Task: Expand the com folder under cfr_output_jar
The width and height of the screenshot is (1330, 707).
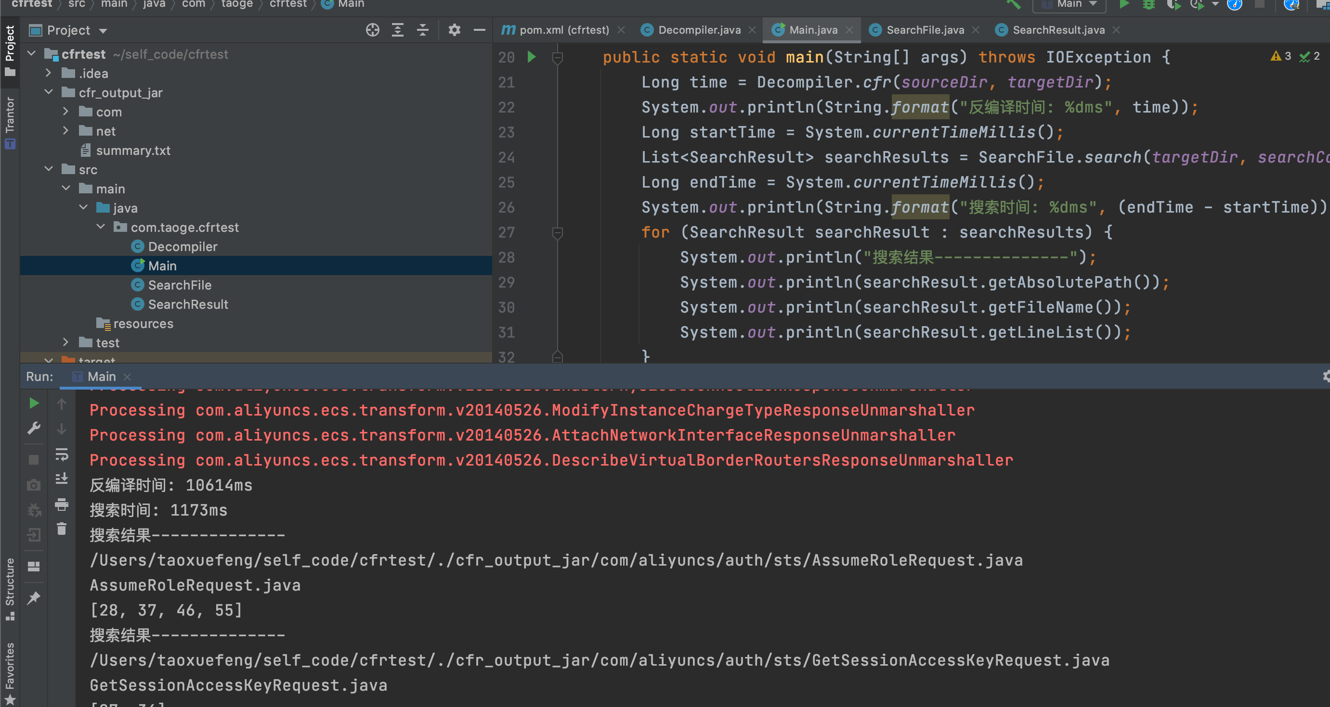Action: (x=65, y=112)
